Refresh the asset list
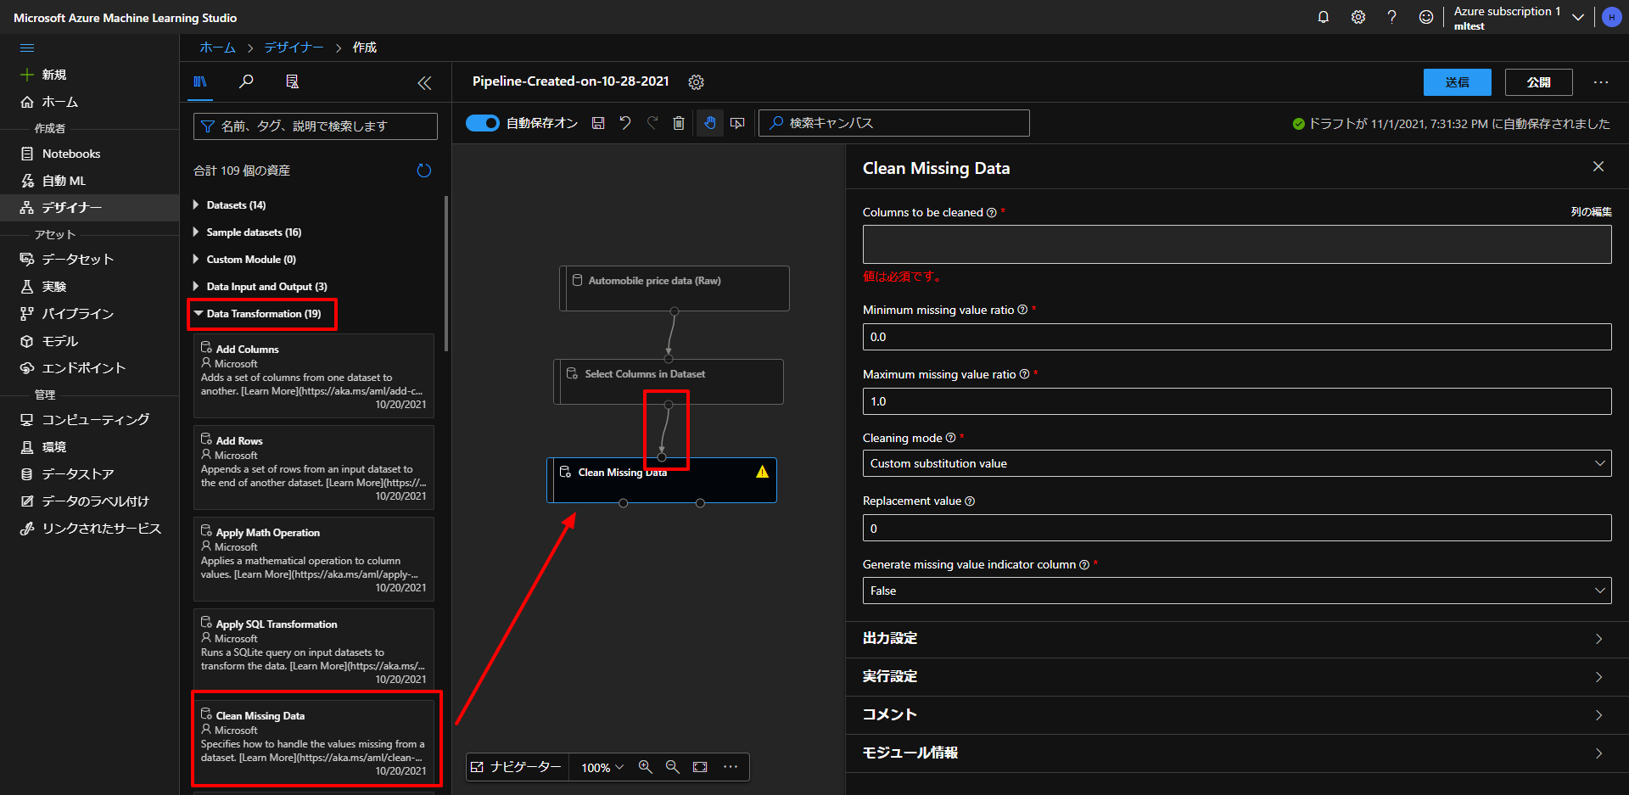The width and height of the screenshot is (1629, 795). (x=424, y=171)
